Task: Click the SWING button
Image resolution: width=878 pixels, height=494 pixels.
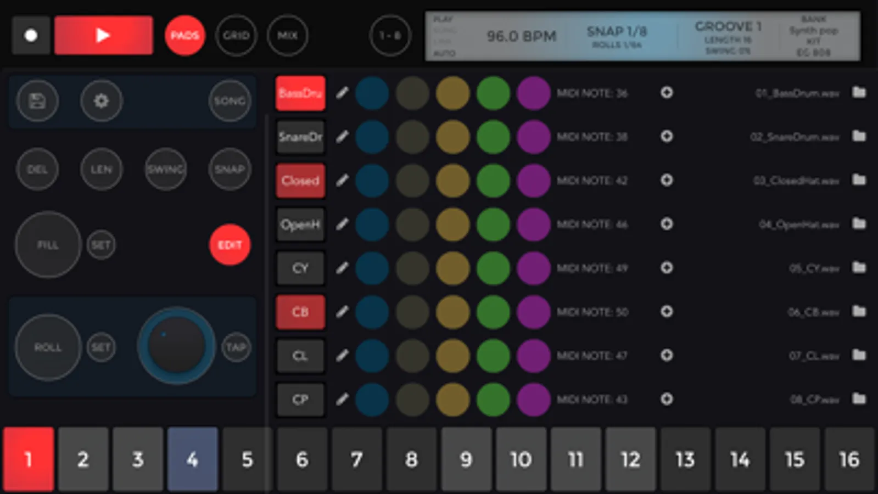Action: pos(165,169)
